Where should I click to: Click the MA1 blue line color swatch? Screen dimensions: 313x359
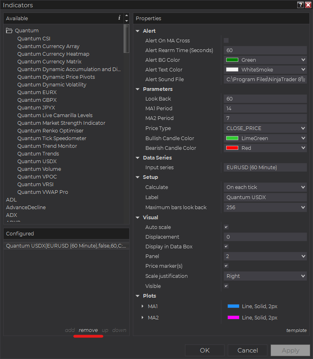(x=233, y=307)
